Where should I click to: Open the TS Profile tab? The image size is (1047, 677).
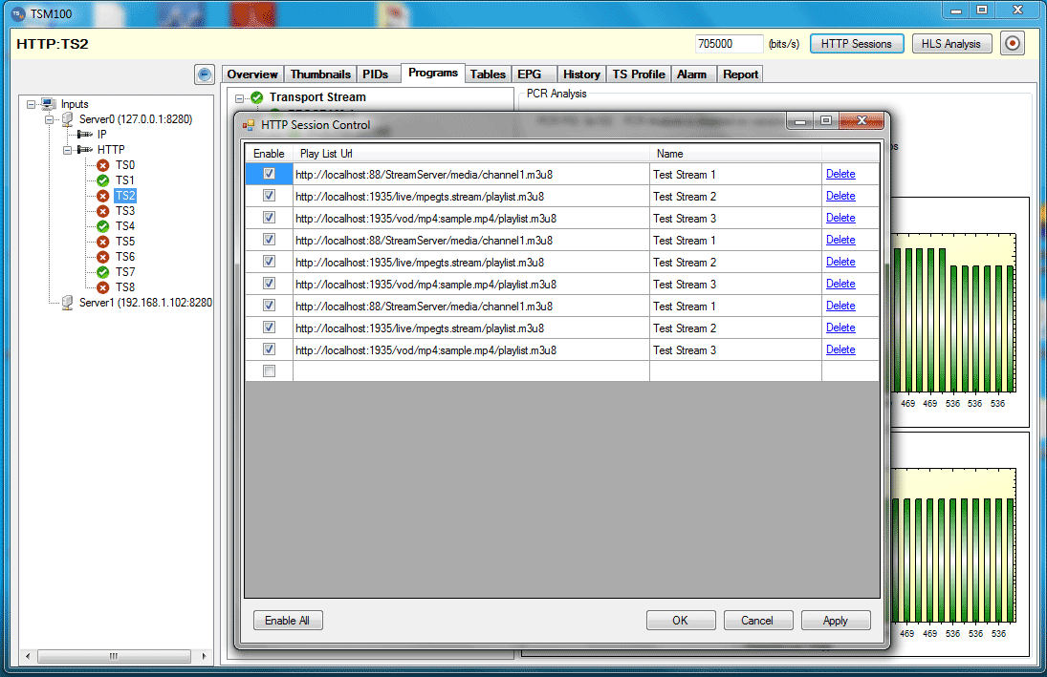[x=638, y=74]
